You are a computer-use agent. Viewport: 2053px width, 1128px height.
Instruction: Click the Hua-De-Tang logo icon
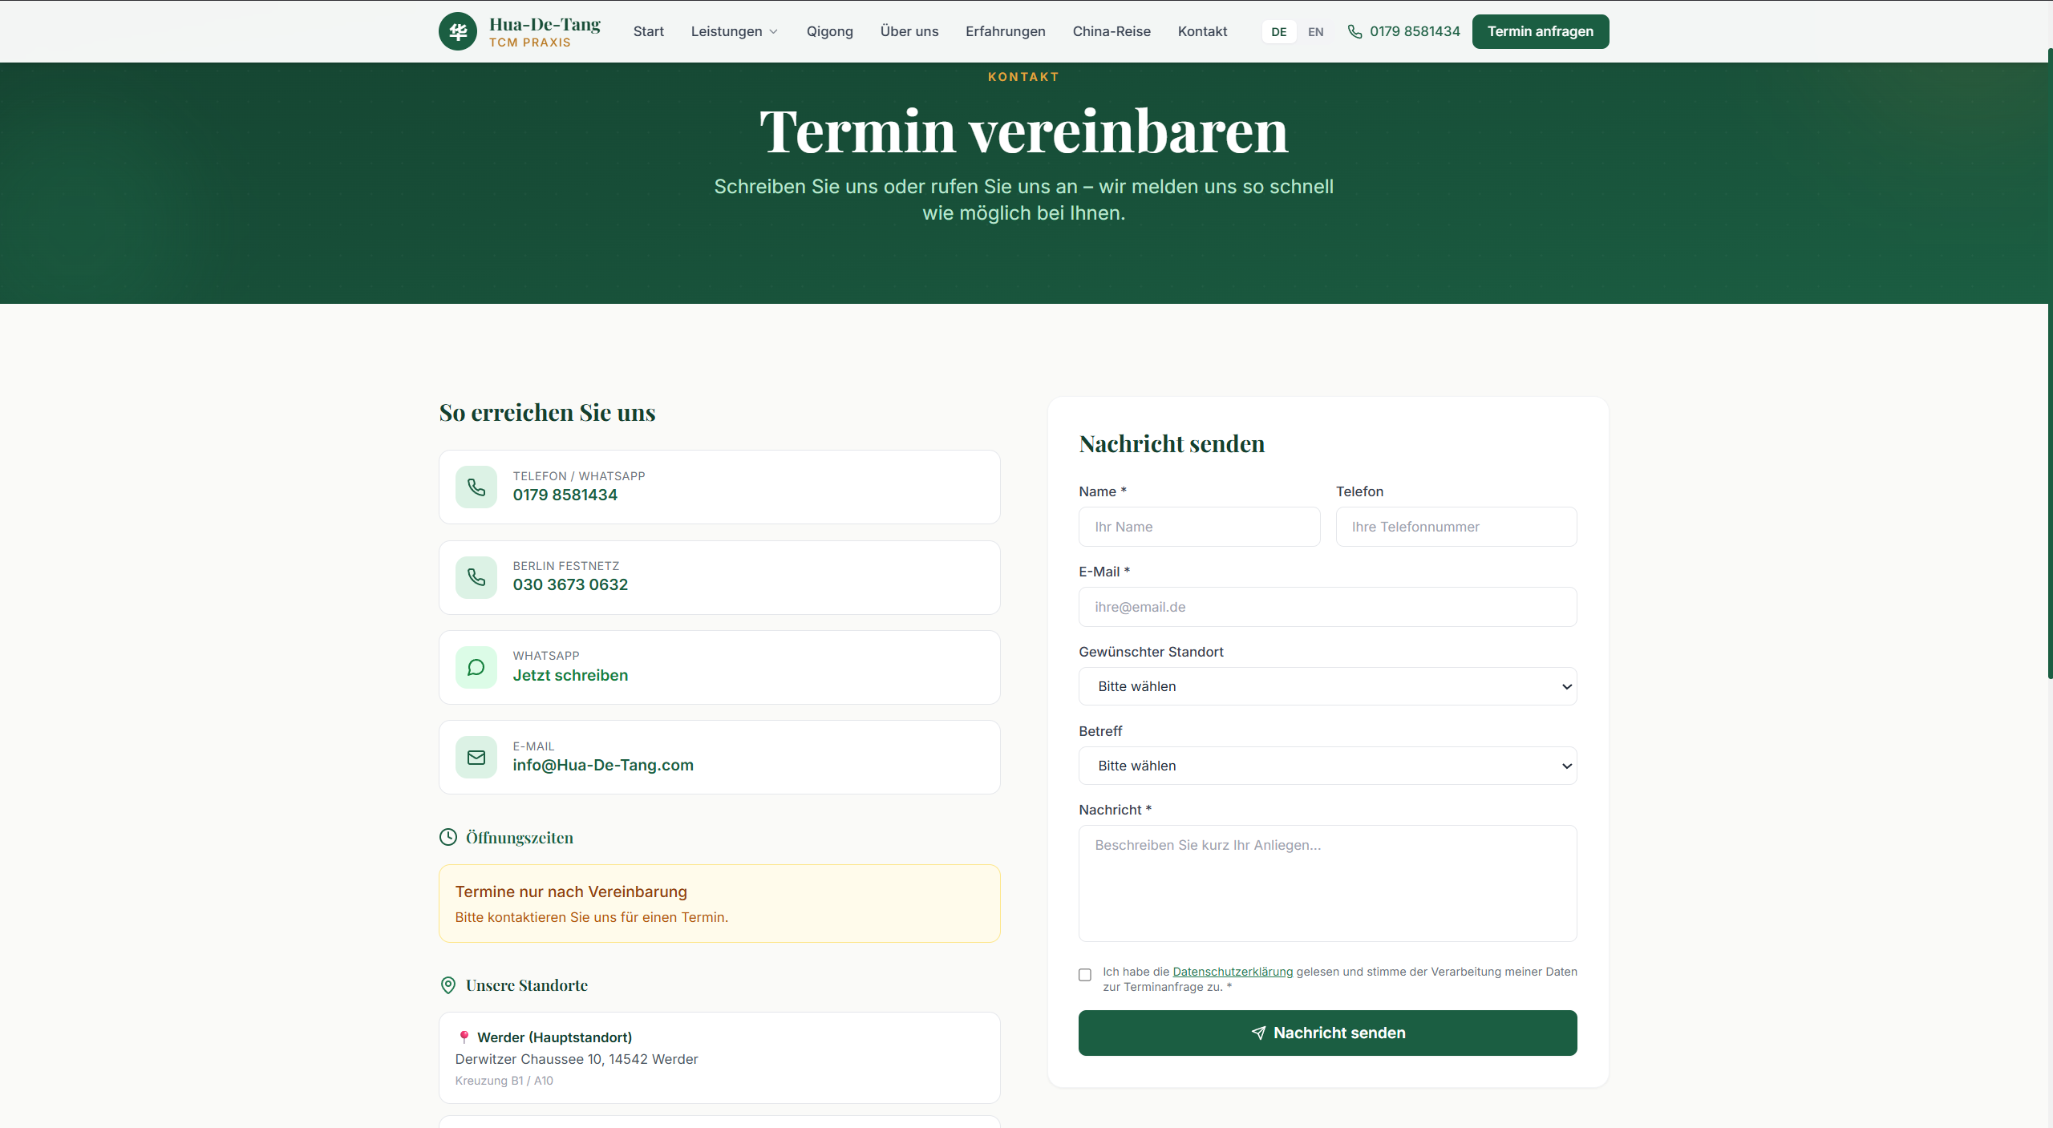click(x=458, y=31)
